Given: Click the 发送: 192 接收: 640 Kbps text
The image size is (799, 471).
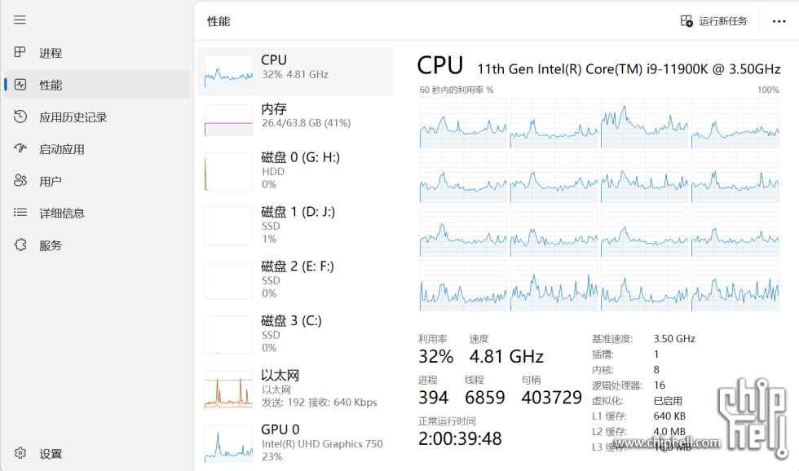Looking at the screenshot, I should [320, 403].
